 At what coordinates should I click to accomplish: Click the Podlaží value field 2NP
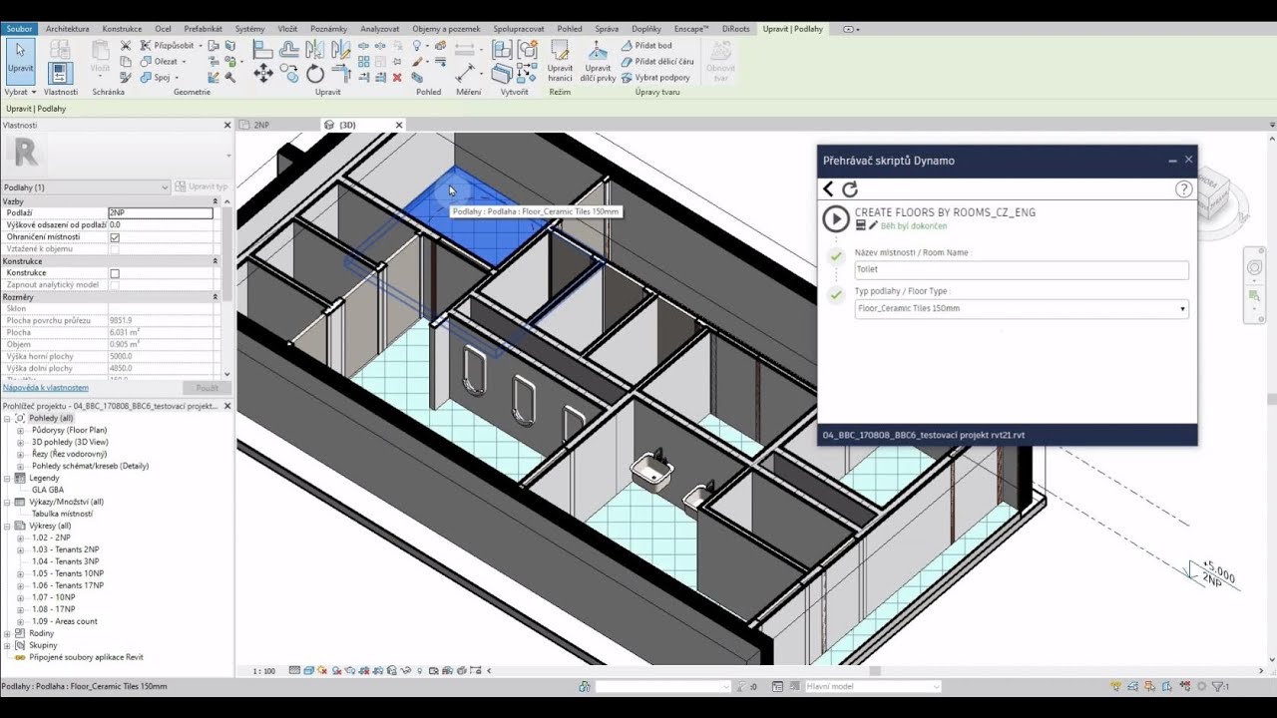coord(160,213)
